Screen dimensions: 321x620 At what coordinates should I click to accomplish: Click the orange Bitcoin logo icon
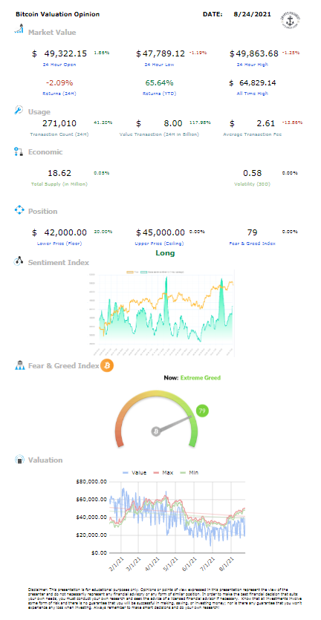pyautogui.click(x=107, y=365)
